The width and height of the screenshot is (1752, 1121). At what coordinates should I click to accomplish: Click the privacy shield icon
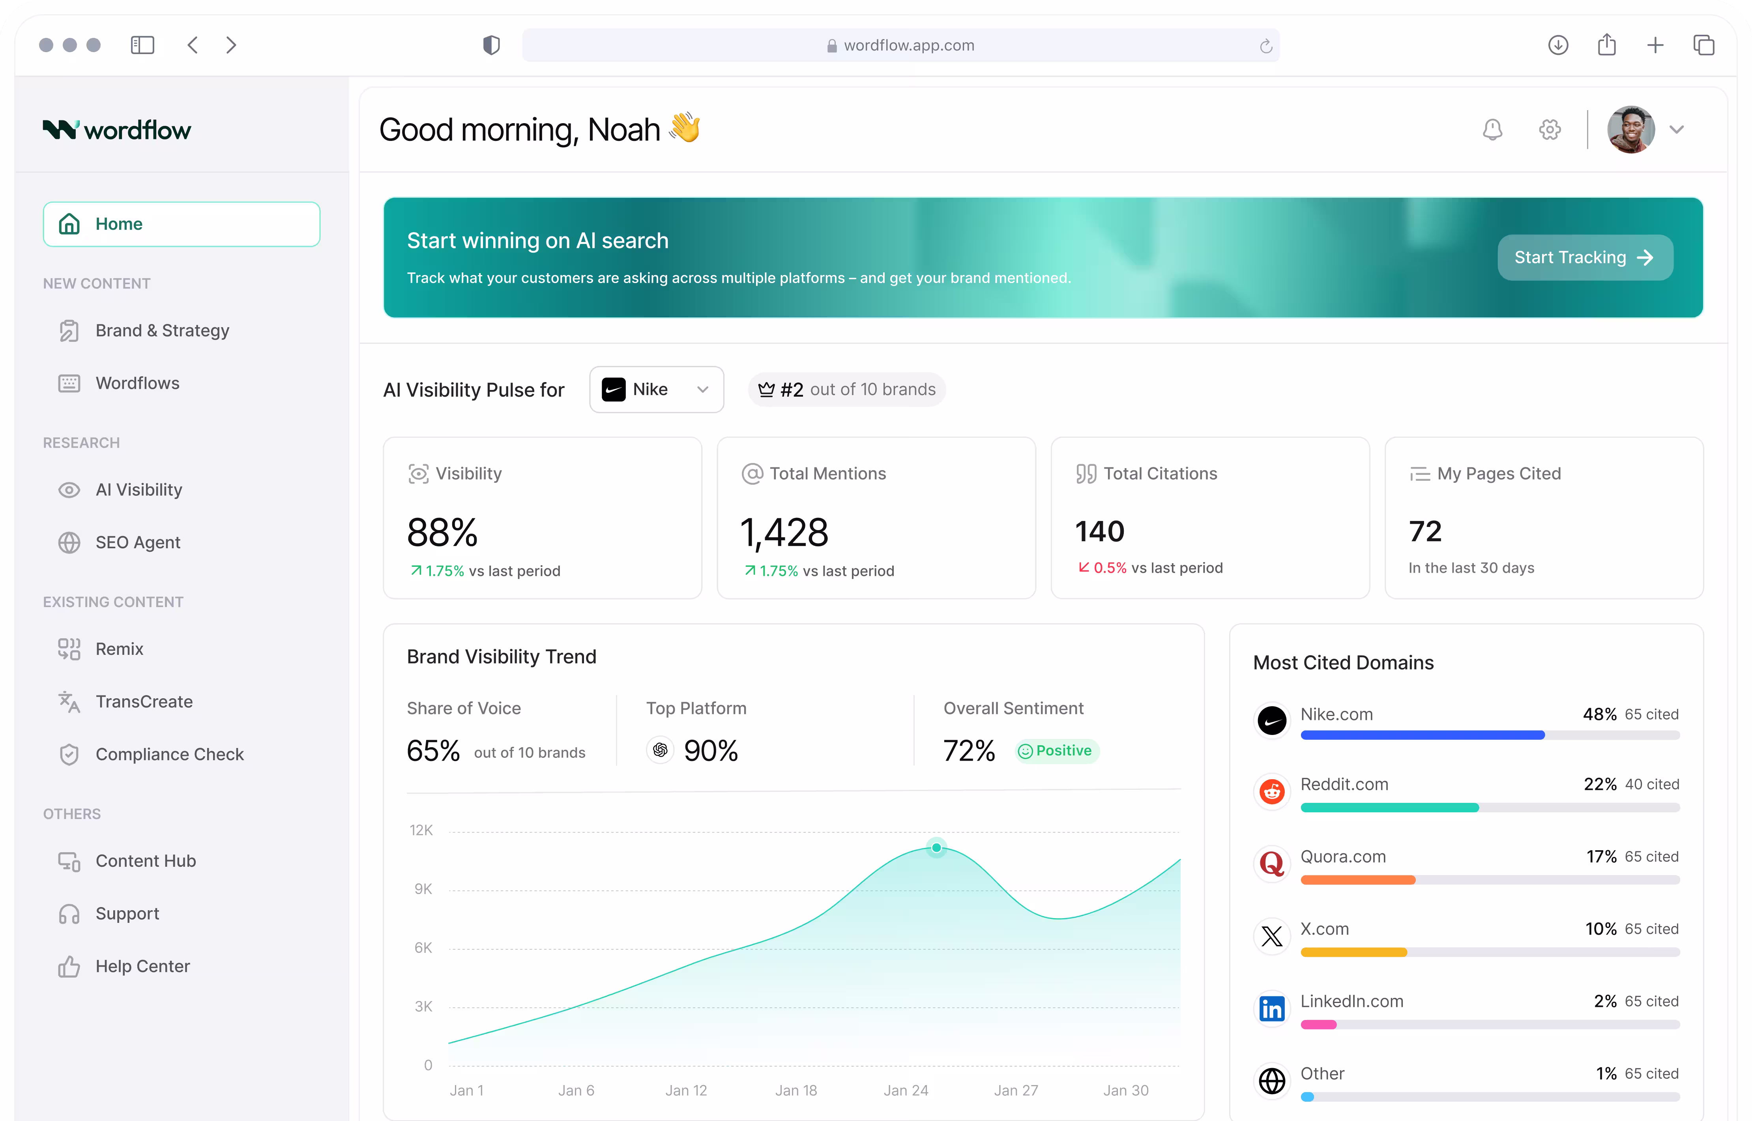492,45
